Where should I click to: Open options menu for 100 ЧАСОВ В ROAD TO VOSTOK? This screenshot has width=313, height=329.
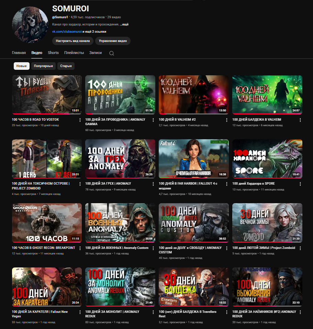(80, 120)
